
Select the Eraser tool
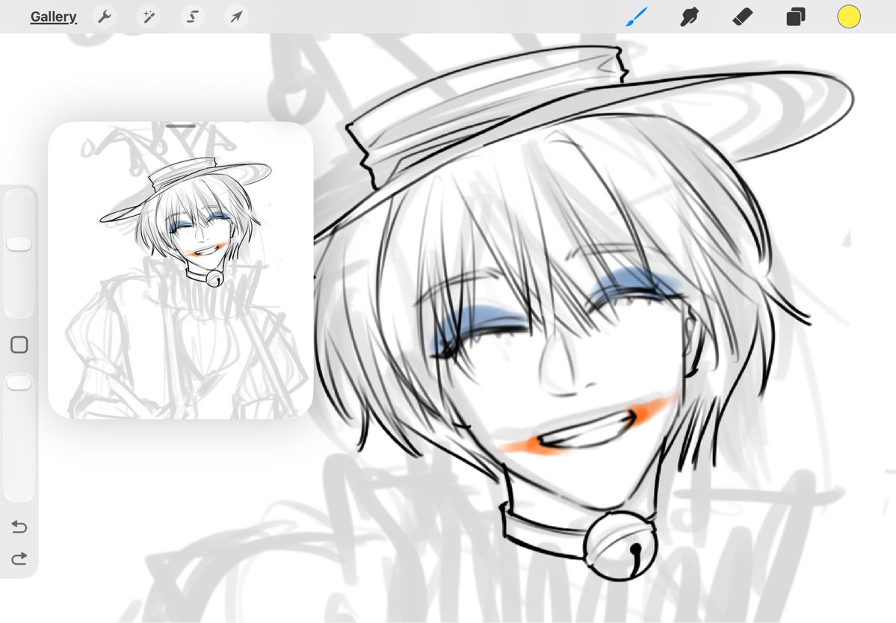tap(743, 16)
